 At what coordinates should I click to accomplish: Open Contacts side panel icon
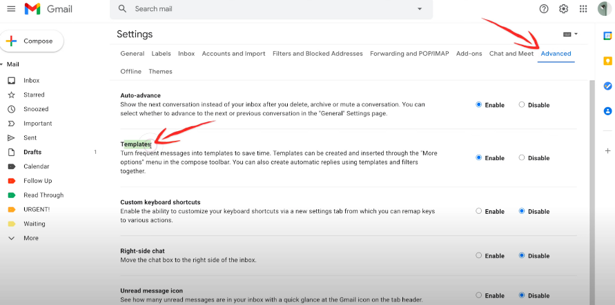607,111
